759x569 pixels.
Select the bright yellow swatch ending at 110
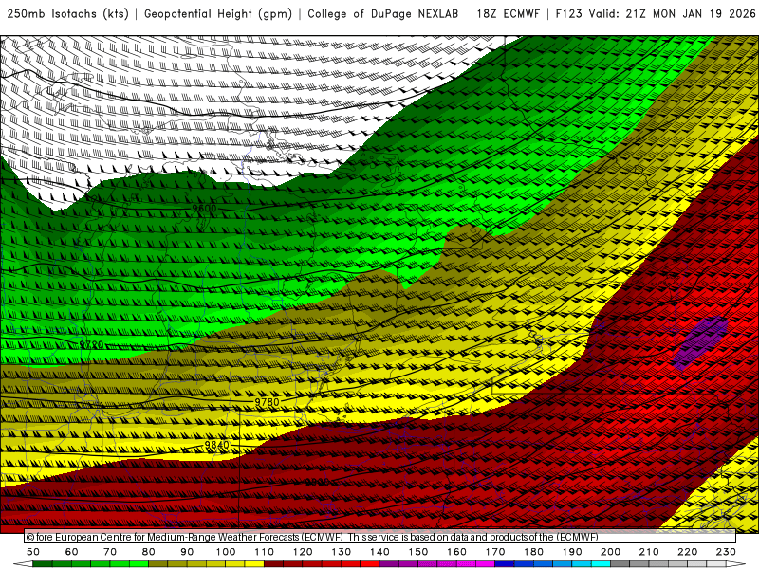click(254, 564)
